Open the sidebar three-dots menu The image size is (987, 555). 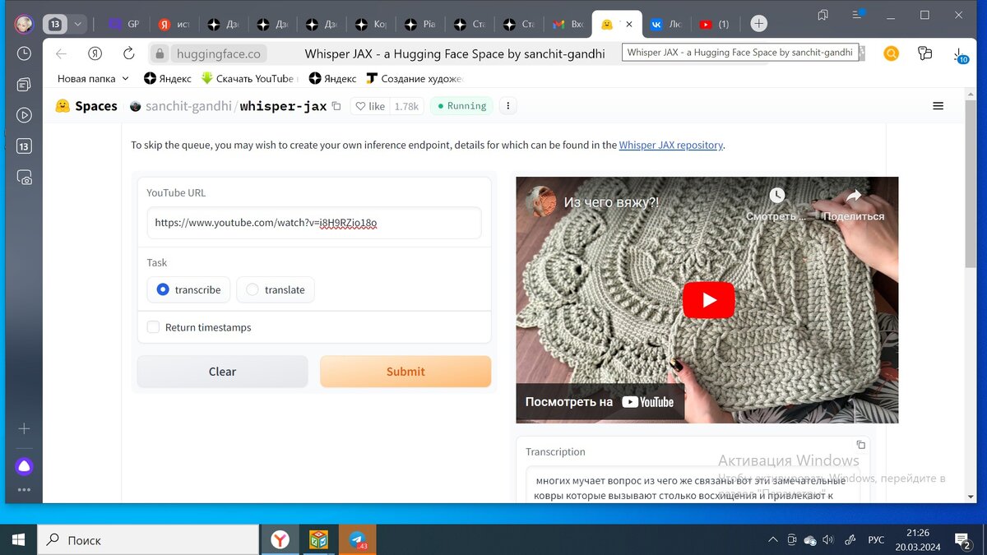pos(24,490)
